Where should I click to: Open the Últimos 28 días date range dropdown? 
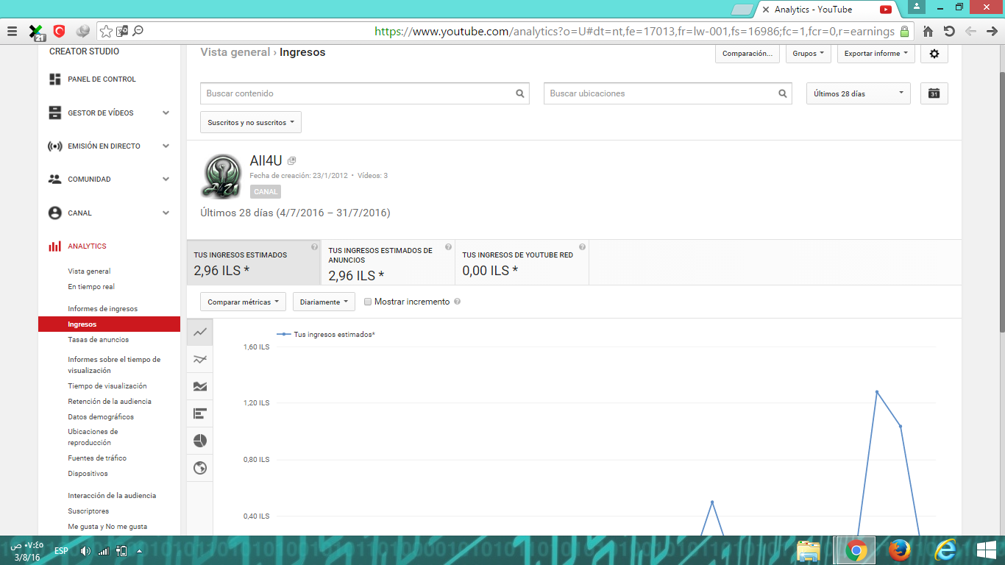coord(859,93)
